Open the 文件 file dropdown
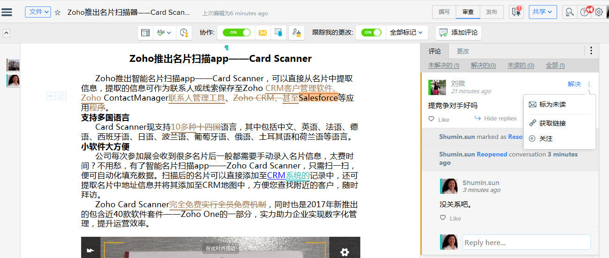This screenshot has height=258, width=609. pyautogui.click(x=38, y=12)
